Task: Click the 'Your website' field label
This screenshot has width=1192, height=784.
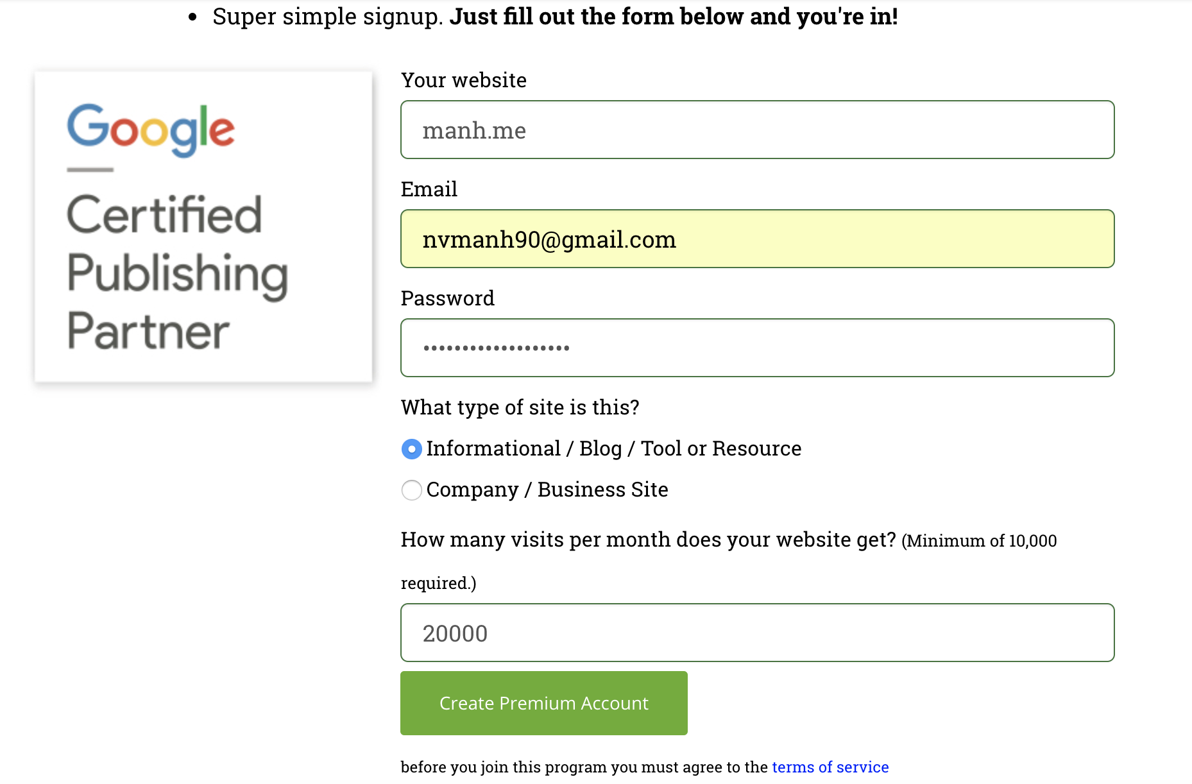Action: pos(464,80)
